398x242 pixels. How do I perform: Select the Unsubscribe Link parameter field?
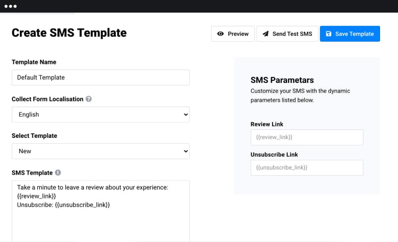(307, 168)
